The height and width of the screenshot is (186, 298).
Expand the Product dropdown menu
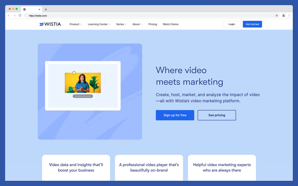click(x=76, y=24)
